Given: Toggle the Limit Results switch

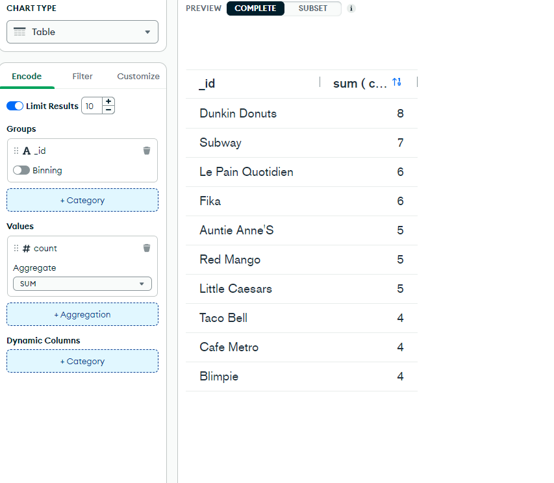Looking at the screenshot, I should pyautogui.click(x=15, y=106).
